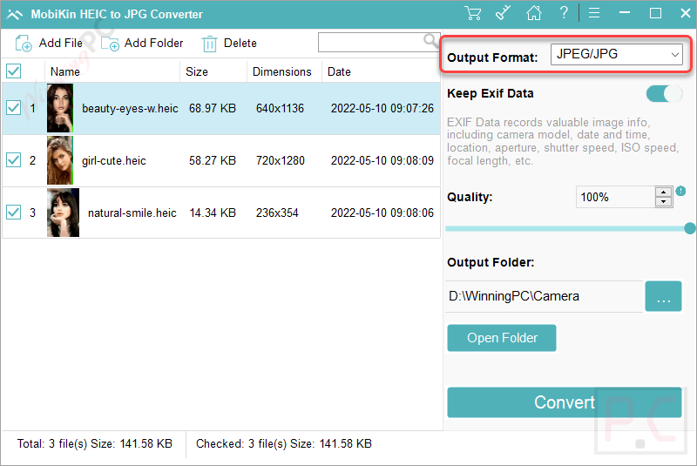This screenshot has height=466, width=697.
Task: Toggle the select-all checkbox in header
Action: (x=14, y=71)
